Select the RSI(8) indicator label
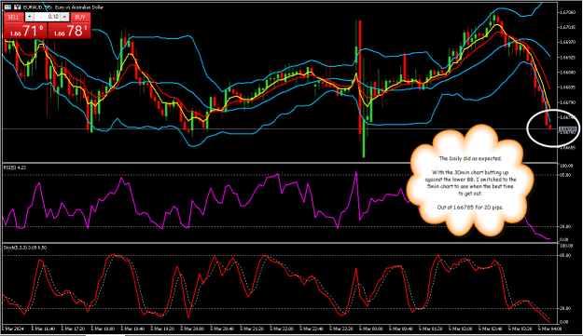 (15, 168)
